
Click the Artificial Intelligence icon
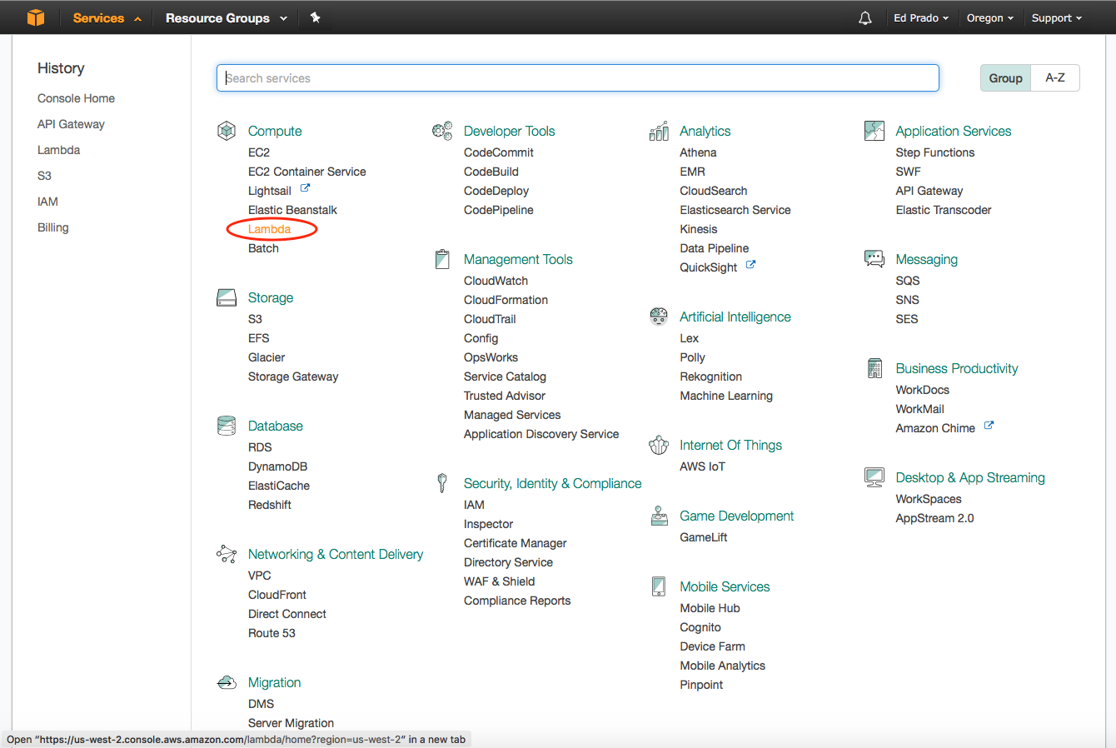click(x=659, y=317)
